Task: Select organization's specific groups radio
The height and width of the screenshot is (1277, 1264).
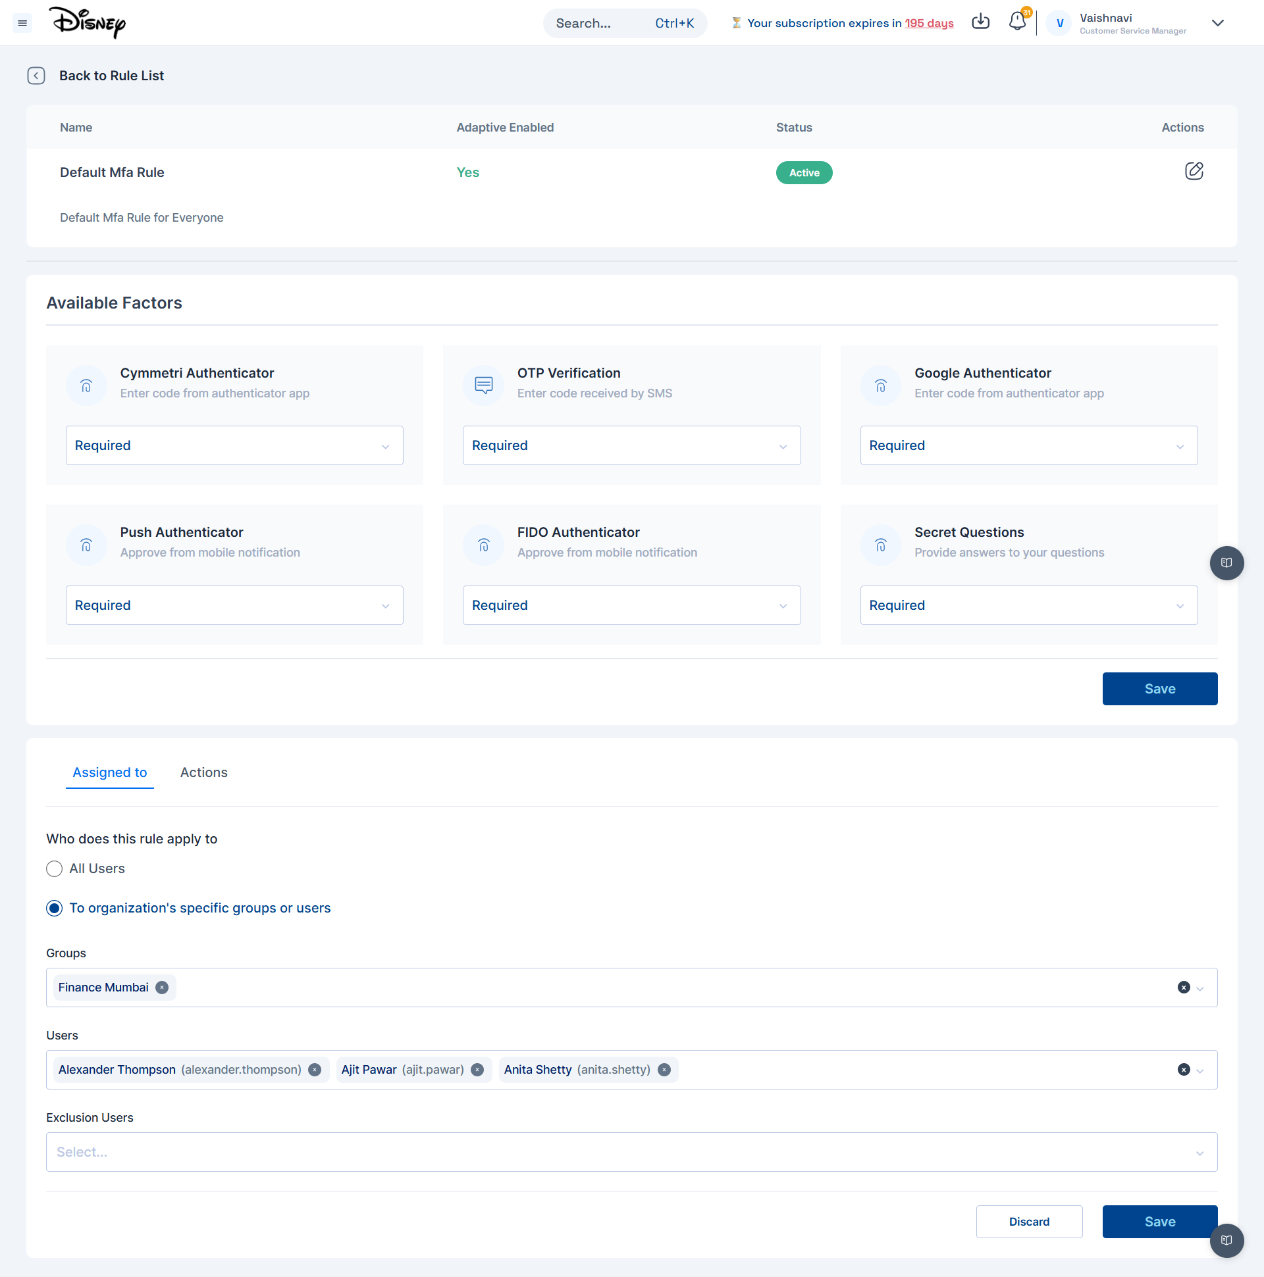Action: 54,908
